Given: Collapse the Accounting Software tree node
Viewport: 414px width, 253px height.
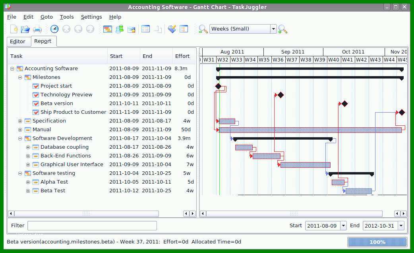Looking at the screenshot, I should coord(12,69).
